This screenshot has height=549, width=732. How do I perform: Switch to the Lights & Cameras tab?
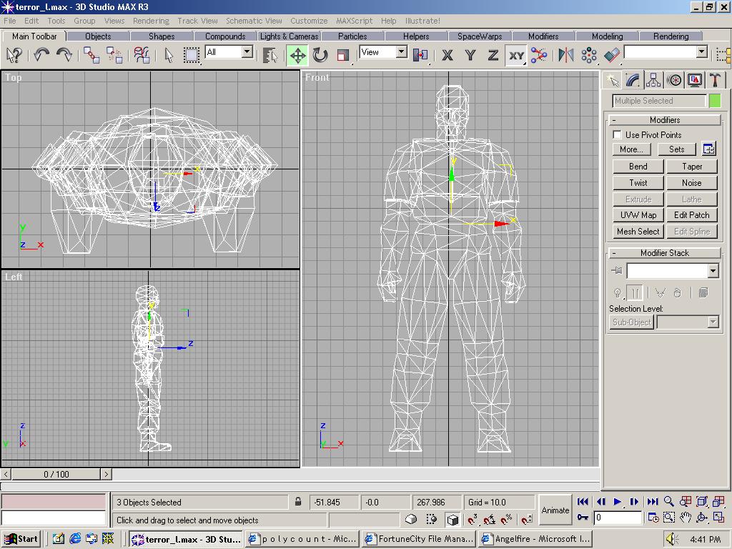tap(289, 36)
